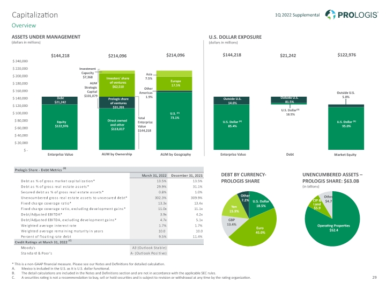Click the '$ 240,000' y-axis tick label
This screenshot has width=386, height=290.
[x=20, y=61]
